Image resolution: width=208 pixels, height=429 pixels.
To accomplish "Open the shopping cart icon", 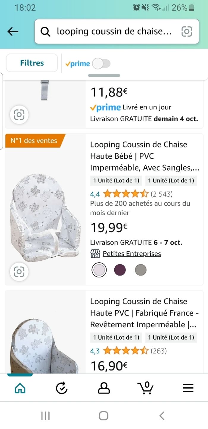I will 146,388.
